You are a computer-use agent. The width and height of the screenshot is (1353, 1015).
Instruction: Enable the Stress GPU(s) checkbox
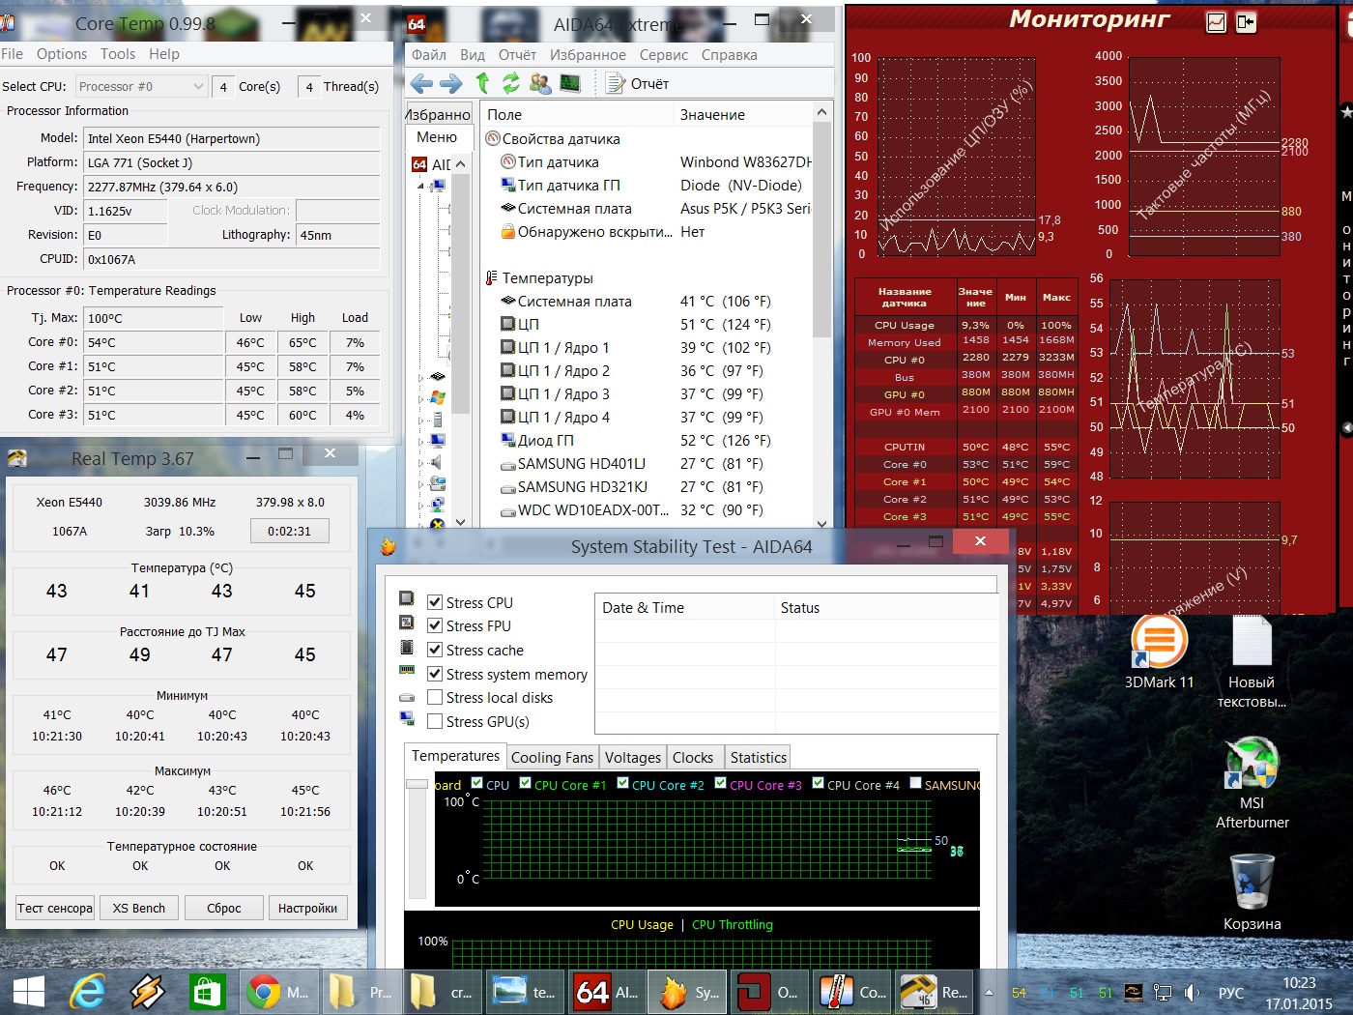coord(435,721)
